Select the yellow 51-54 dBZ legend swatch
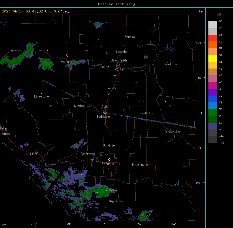The height and width of the screenshot is (228, 233). [x=212, y=58]
